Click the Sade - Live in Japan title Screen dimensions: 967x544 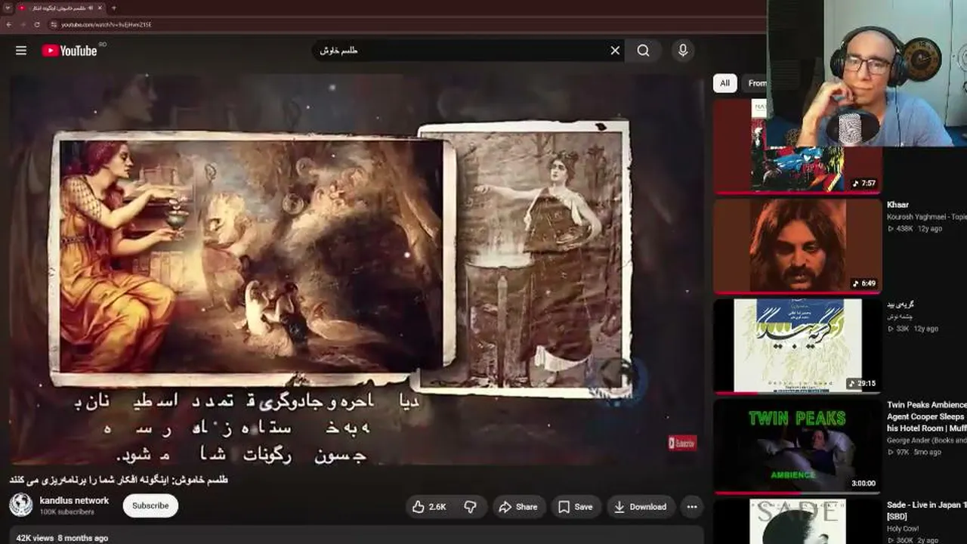(926, 510)
